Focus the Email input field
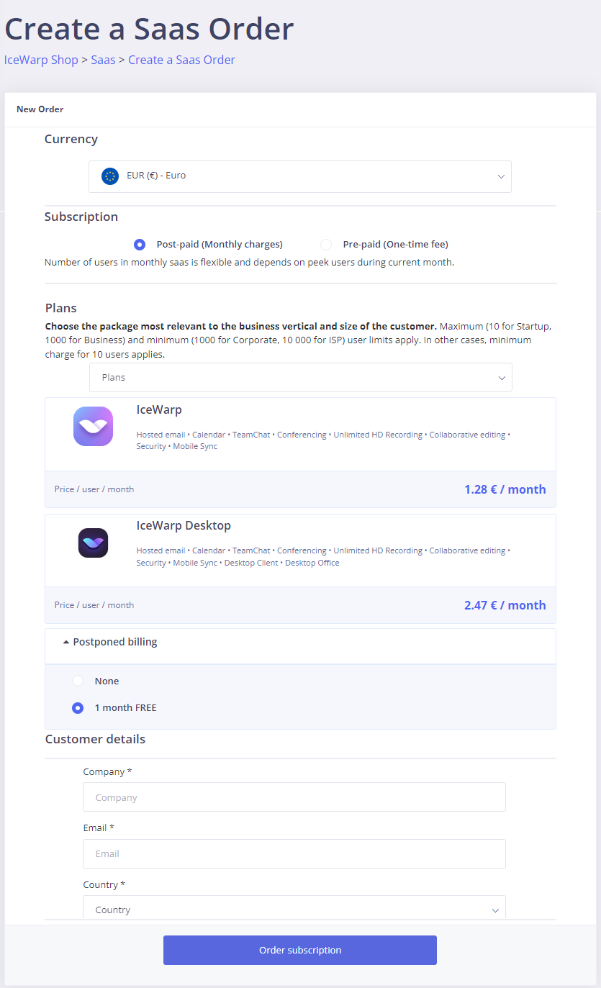Viewport: 601px width, 988px height. tap(294, 853)
